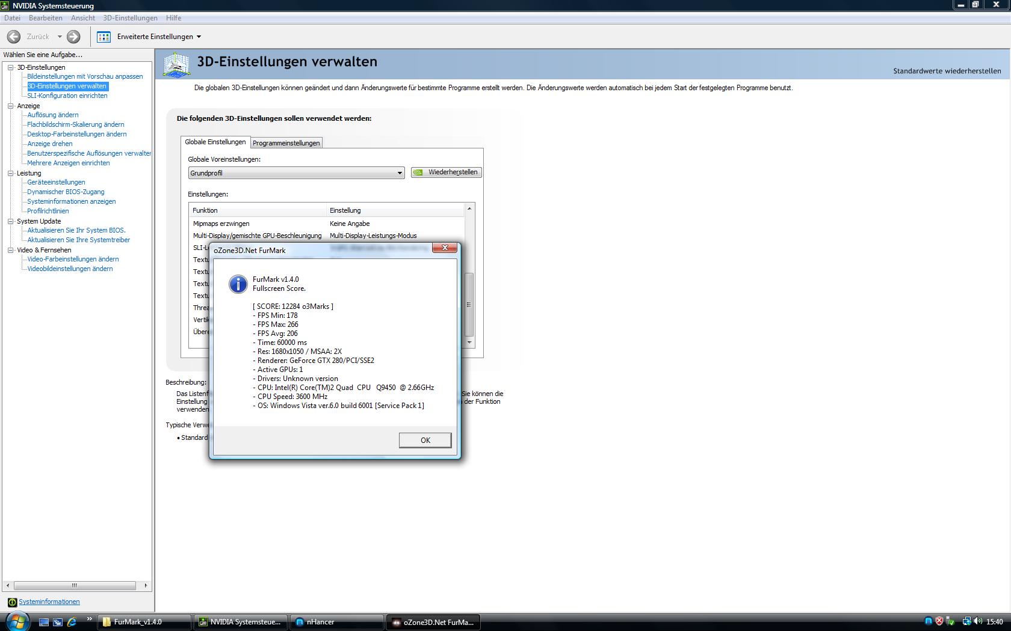Image resolution: width=1011 pixels, height=631 pixels.
Task: Click left arrow of sidebar horizontal scrollbar
Action: [x=8, y=585]
